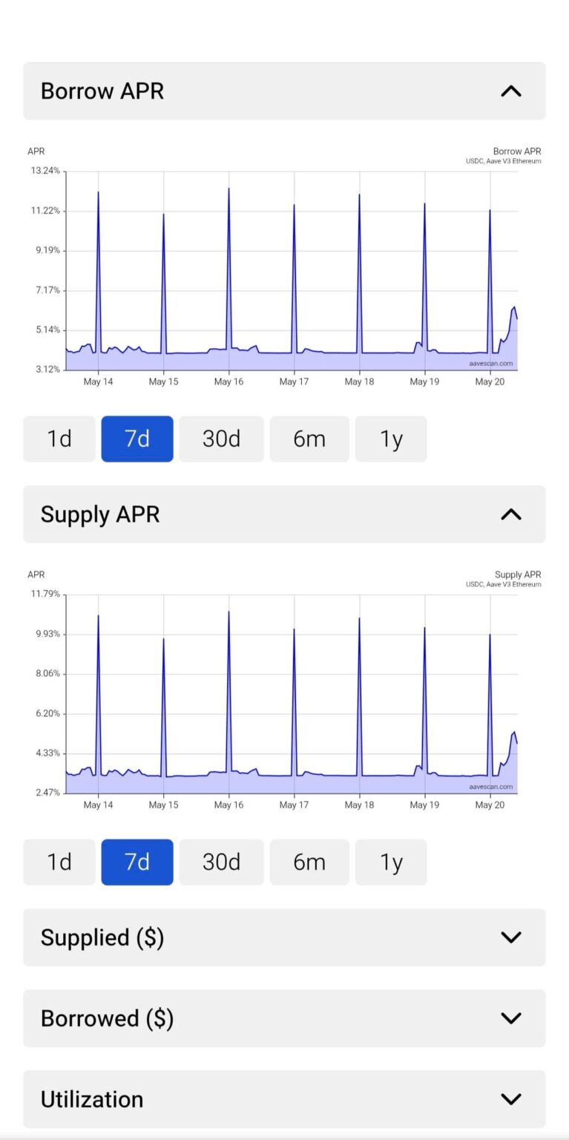Select 6m range under Supply APR chart

coord(309,862)
